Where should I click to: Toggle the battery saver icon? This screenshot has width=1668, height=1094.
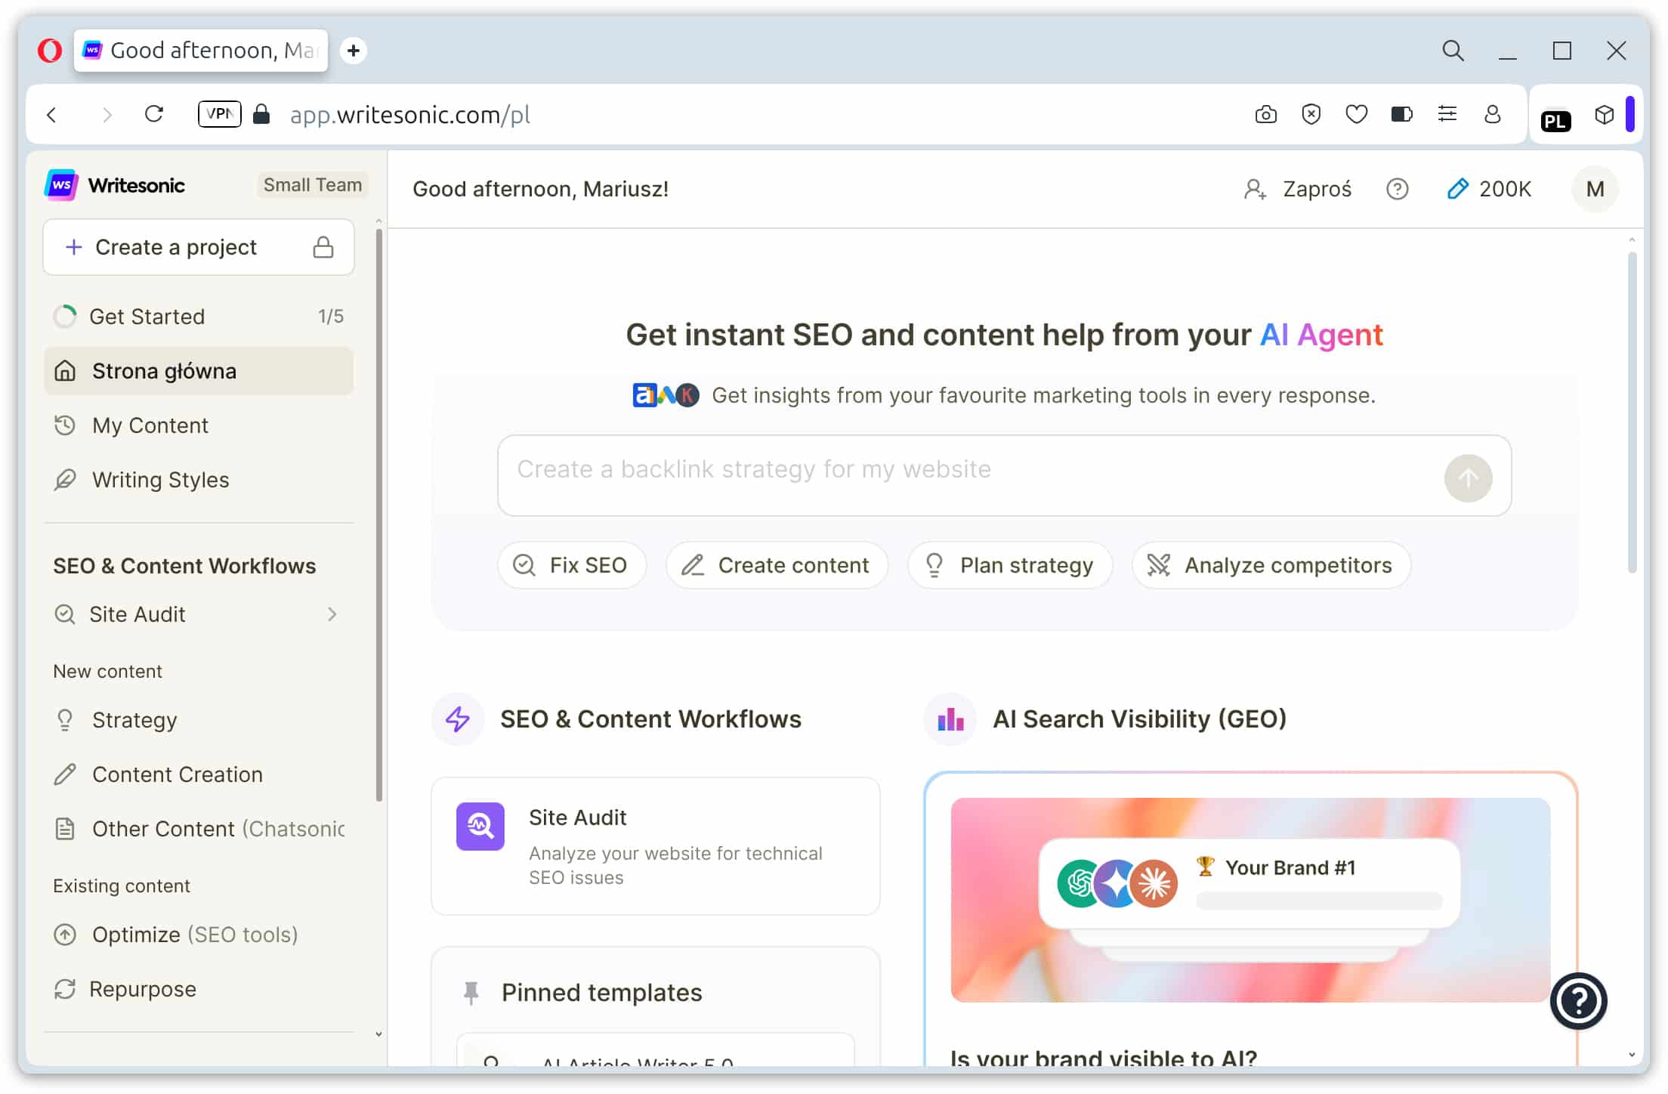[x=1401, y=115]
